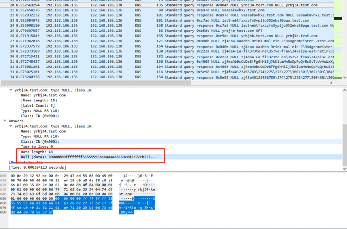347x229 pixels.
Task: Open the Request In frame link
Action: pos(26,162)
